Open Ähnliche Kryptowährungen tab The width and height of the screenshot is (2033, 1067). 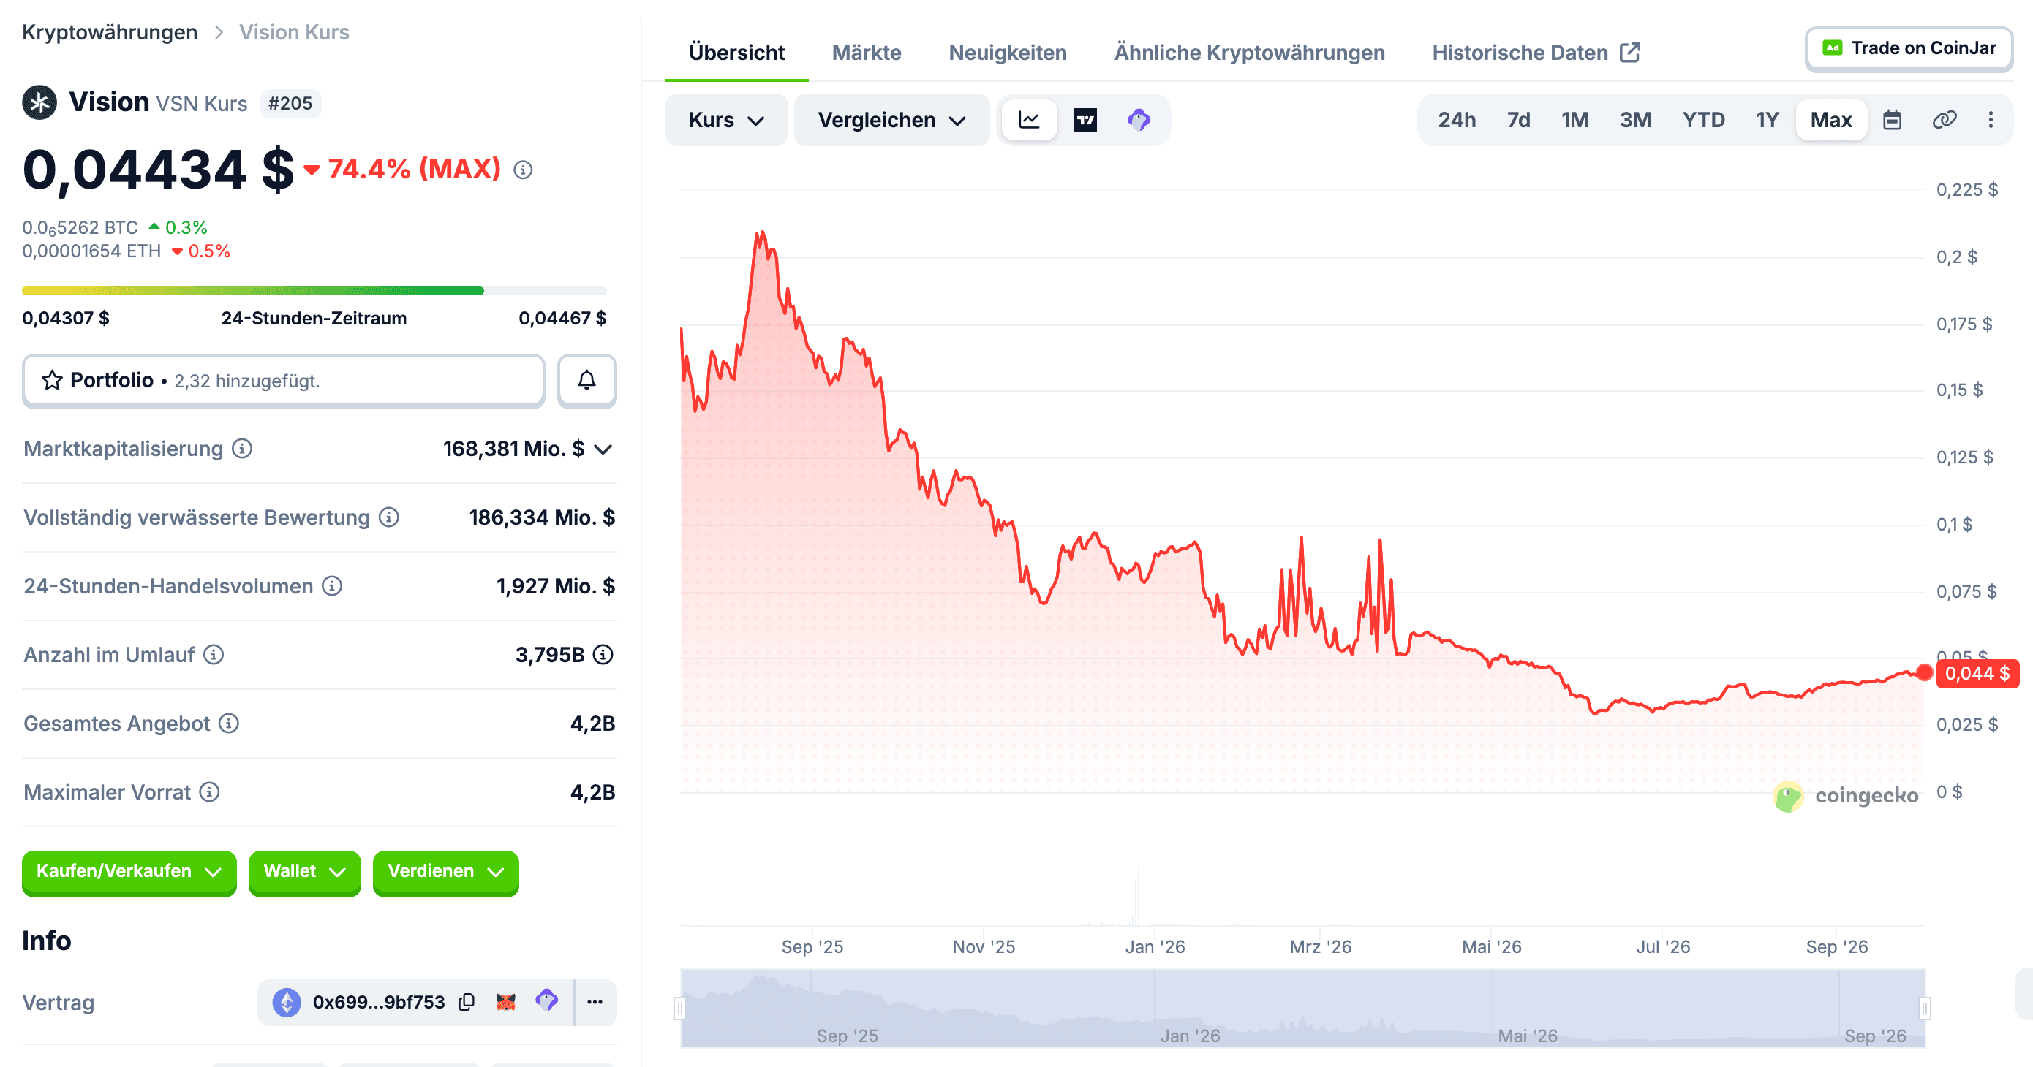point(1249,53)
